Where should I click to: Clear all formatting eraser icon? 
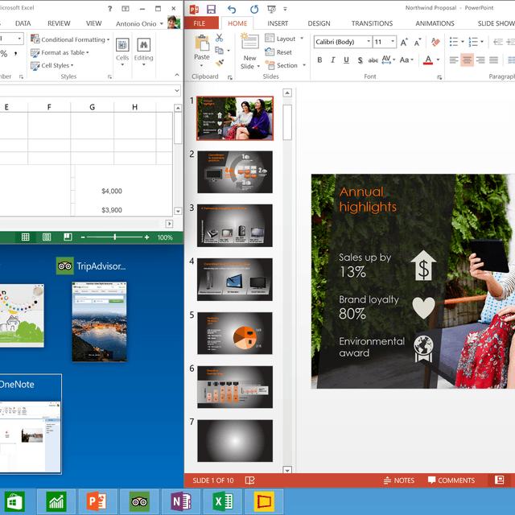pos(435,42)
